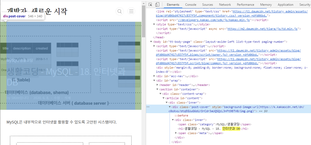Click the MySQL/생활코딩 category on the post cover
The height and width of the screenshot is (145, 311).
point(20,60)
